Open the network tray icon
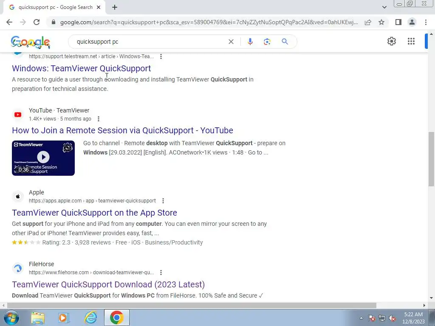 (x=382, y=318)
